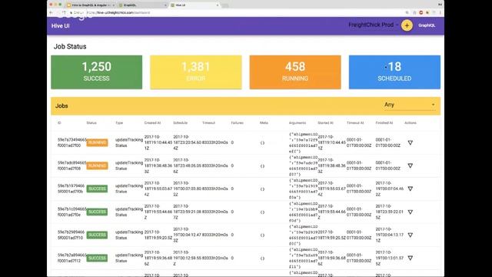
Task: Click the 1,381 Error status card
Action: (x=196, y=72)
